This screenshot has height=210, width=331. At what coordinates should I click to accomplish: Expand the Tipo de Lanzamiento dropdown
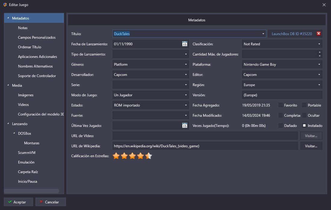click(186, 54)
